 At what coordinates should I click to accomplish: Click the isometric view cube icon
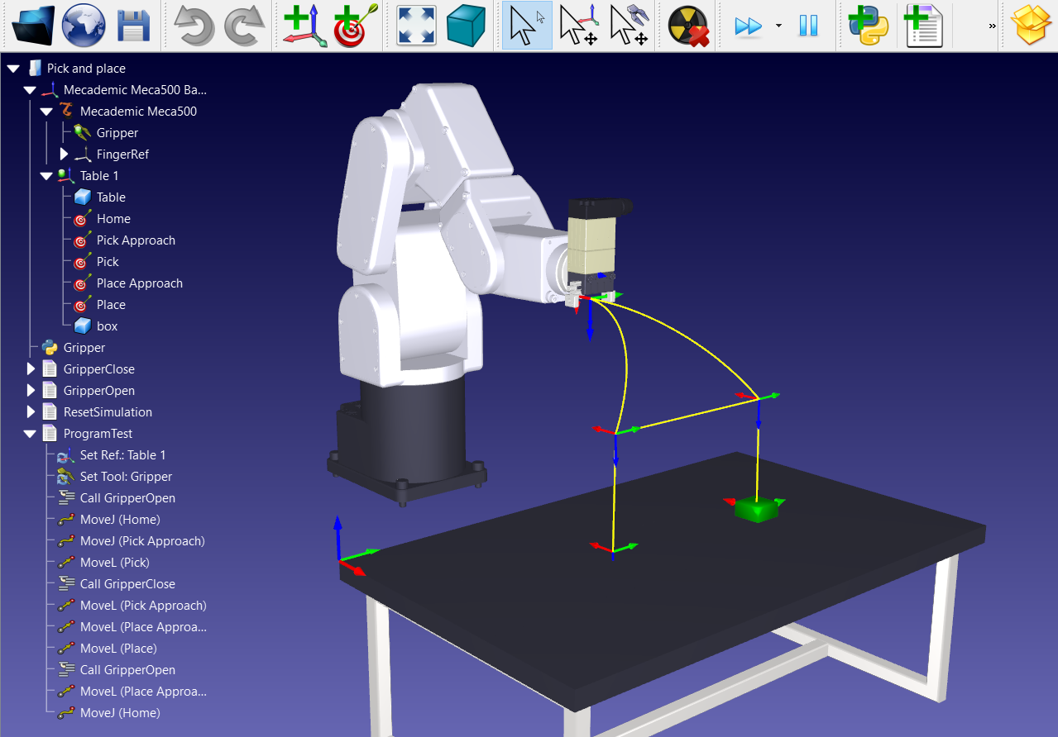pyautogui.click(x=467, y=26)
